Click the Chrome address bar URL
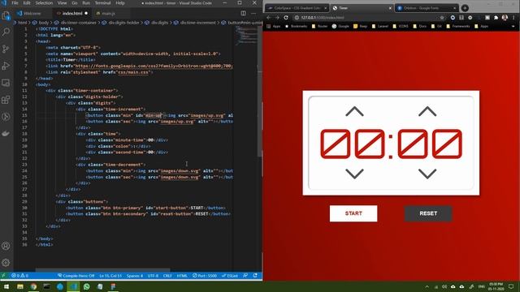The image size is (520, 292). coord(323,18)
